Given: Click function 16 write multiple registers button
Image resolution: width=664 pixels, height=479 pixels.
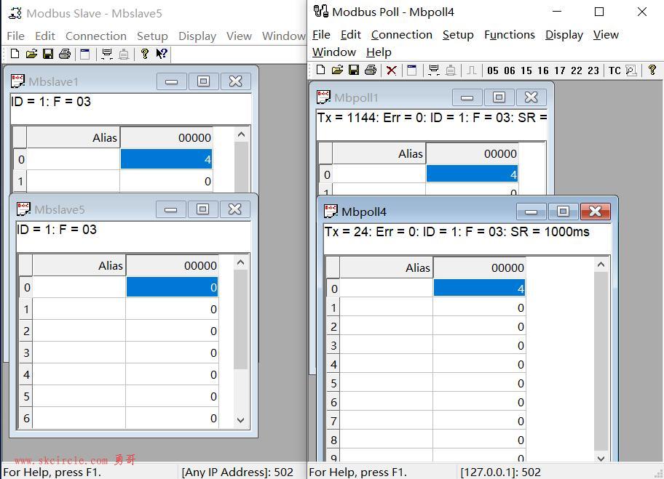Looking at the screenshot, I should click(543, 71).
